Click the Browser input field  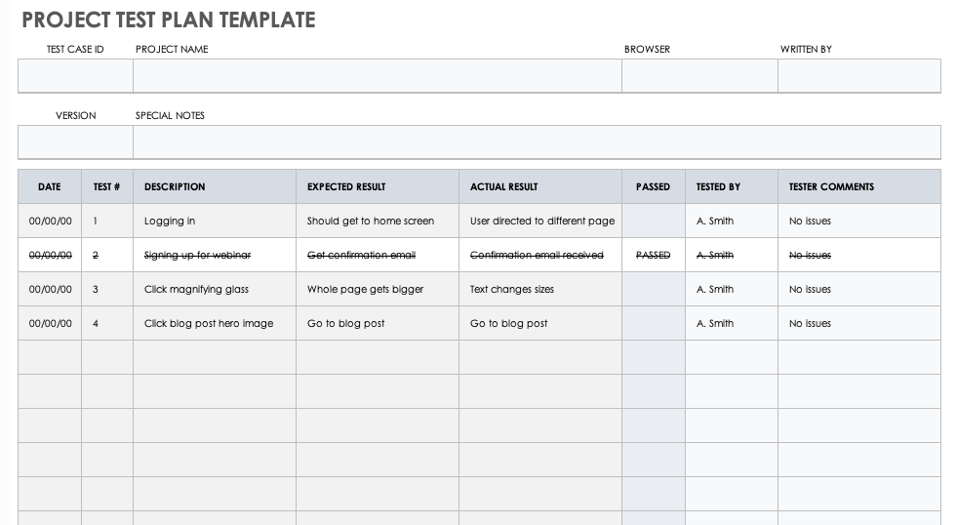click(699, 76)
